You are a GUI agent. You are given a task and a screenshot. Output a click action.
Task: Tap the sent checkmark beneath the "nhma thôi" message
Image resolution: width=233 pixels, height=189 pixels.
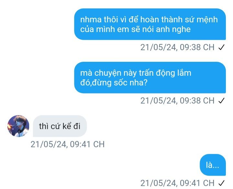pyautogui.click(x=221, y=47)
